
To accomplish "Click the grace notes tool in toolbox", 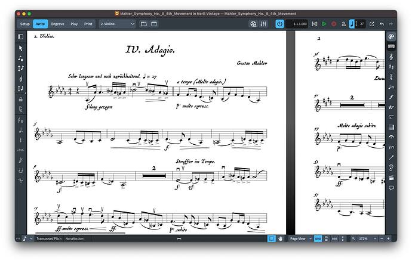I will coord(21,160).
